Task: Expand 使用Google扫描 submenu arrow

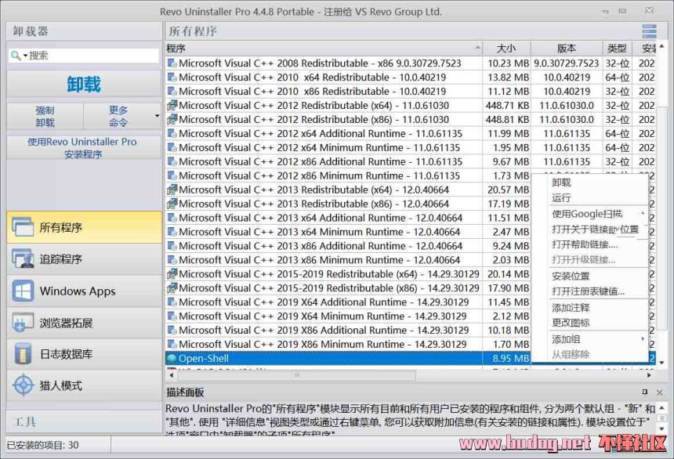Action: [x=643, y=214]
